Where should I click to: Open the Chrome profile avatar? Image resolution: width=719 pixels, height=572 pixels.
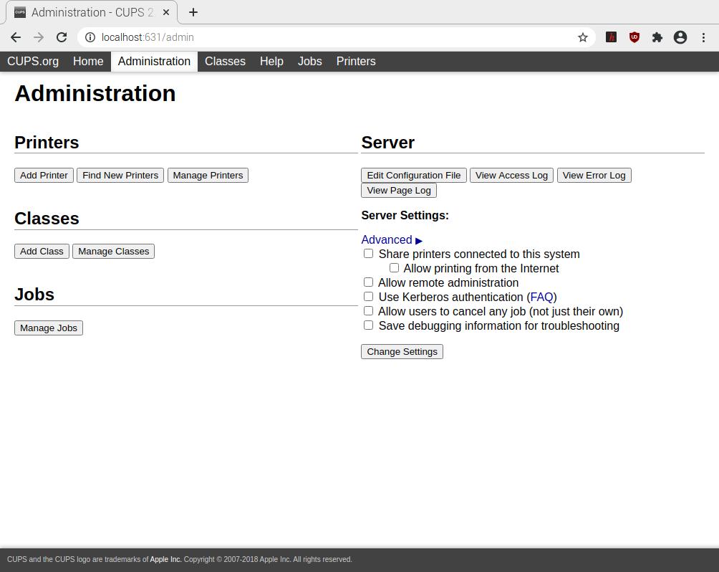click(680, 37)
